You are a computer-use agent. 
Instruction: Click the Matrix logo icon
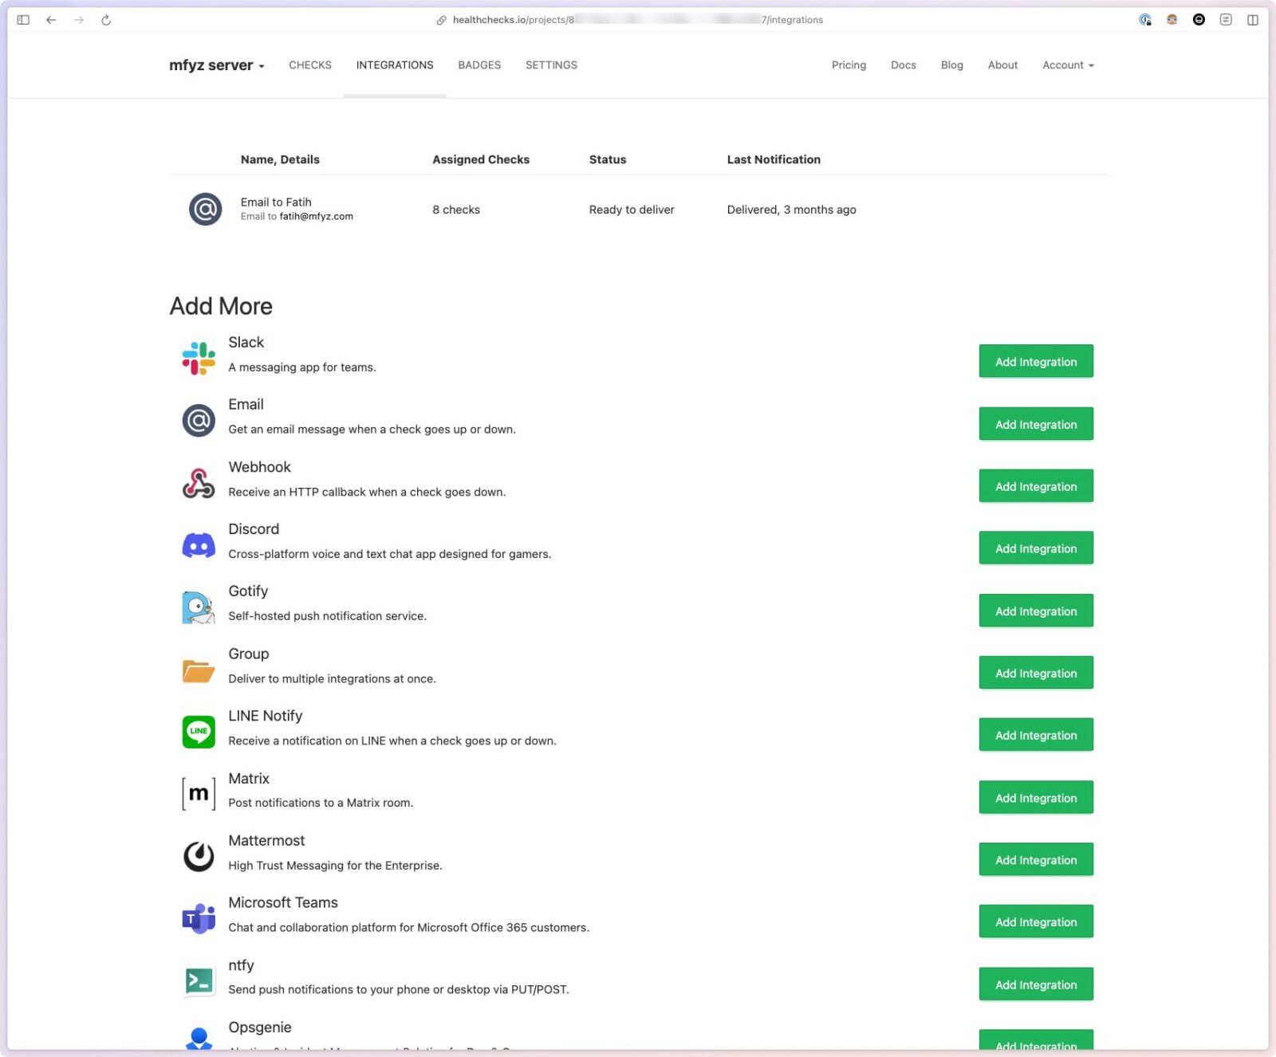pyautogui.click(x=199, y=794)
